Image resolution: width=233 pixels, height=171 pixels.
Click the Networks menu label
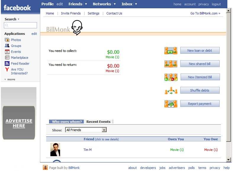coord(102,4)
